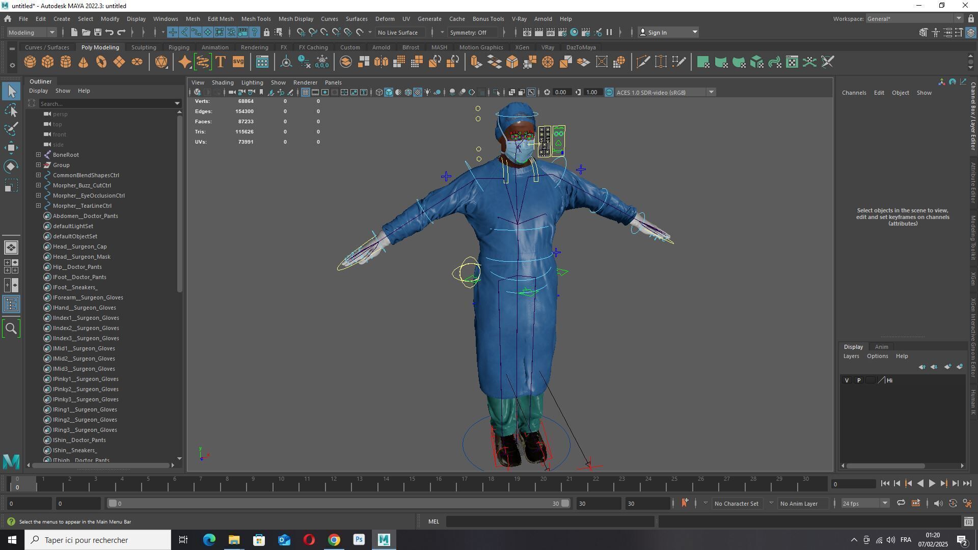This screenshot has width=978, height=550.
Task: Go to start of playback range
Action: pos(885,484)
